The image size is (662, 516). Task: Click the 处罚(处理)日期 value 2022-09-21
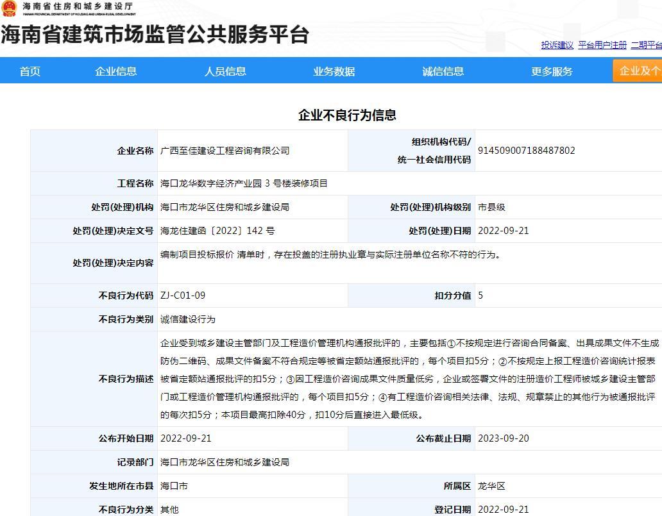coord(504,231)
